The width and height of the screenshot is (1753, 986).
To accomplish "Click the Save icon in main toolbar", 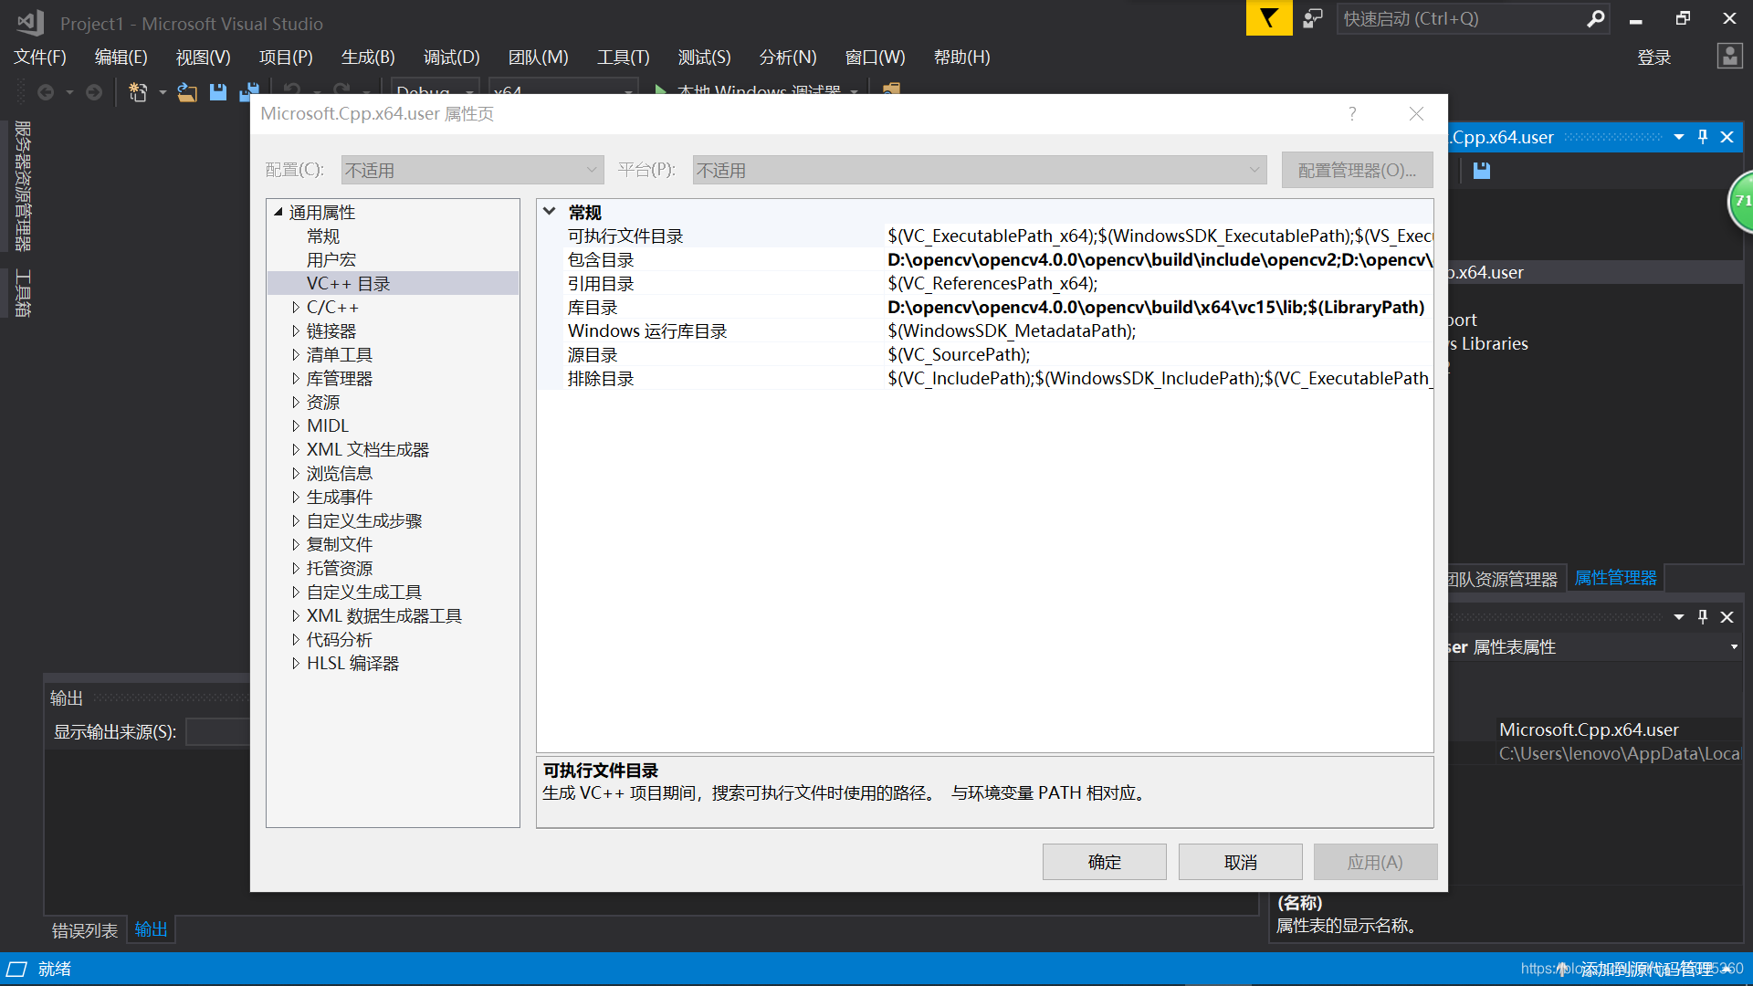I will [217, 92].
